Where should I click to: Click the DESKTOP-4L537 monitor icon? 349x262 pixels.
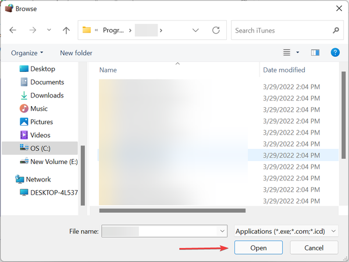pos(24,192)
